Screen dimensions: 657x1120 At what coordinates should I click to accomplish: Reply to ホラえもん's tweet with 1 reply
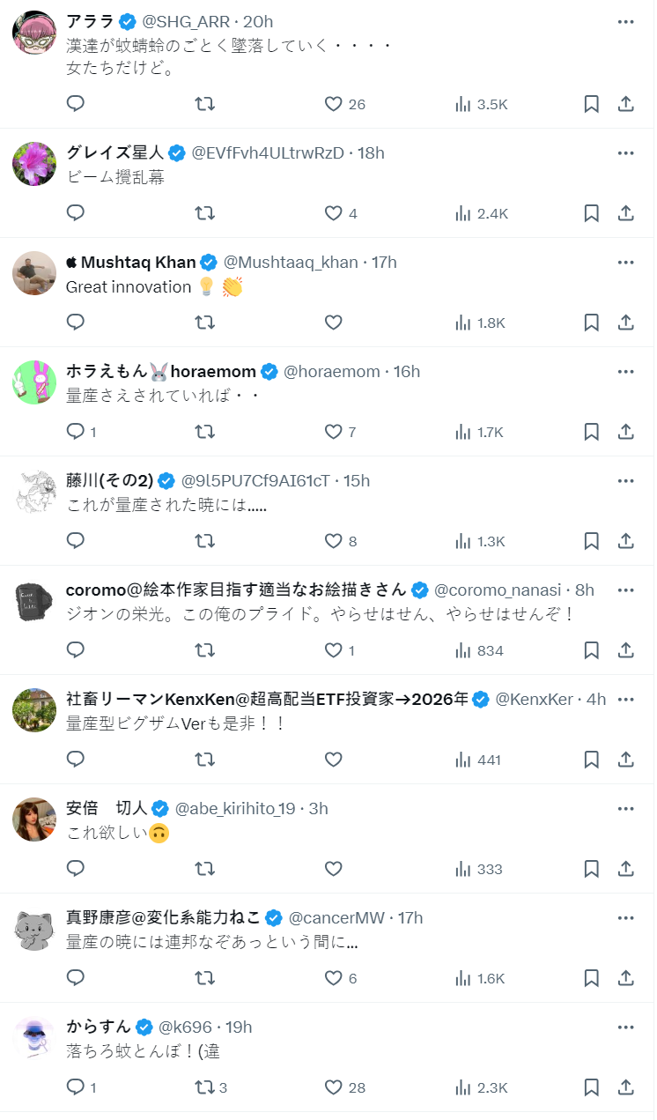pos(76,432)
